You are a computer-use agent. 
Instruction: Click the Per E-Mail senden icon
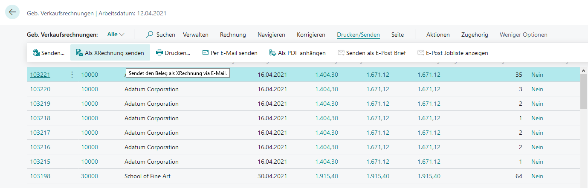pyautogui.click(x=206, y=53)
